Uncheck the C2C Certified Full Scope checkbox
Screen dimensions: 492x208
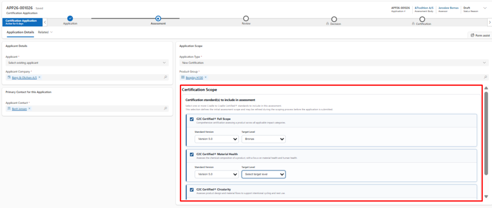192,119
